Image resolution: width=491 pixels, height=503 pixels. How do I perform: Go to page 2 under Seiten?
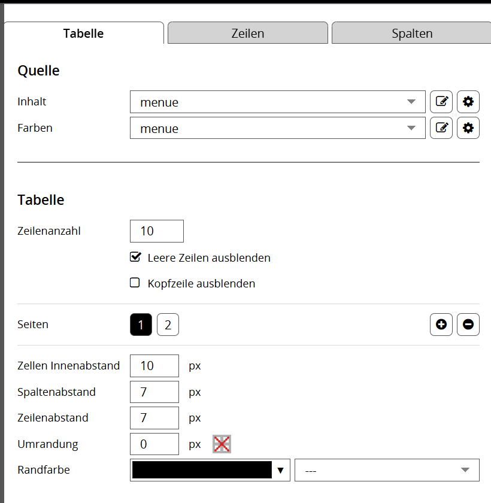(168, 325)
